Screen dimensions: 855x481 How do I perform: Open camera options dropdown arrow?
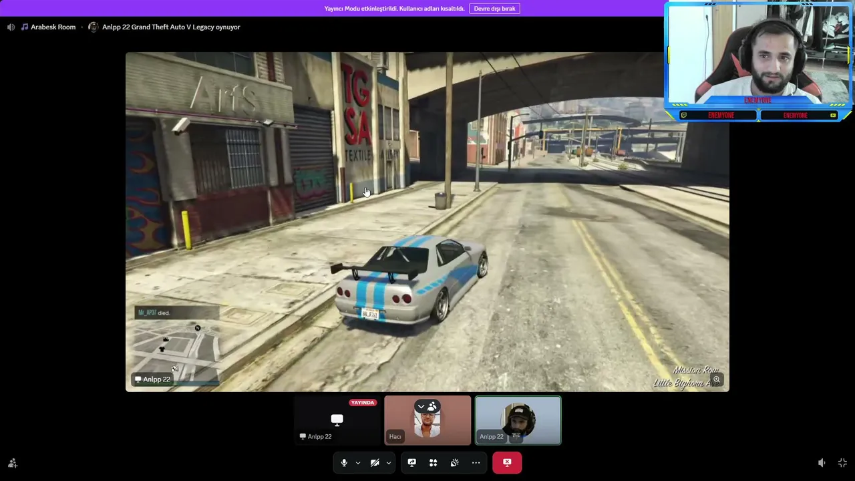[x=389, y=462]
